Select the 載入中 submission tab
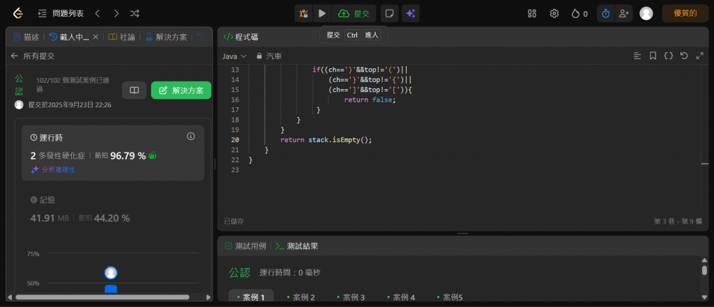 [69, 38]
